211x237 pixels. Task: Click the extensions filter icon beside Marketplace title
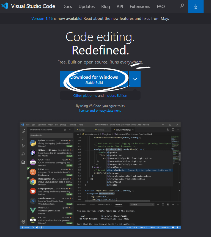(x=65, y=130)
